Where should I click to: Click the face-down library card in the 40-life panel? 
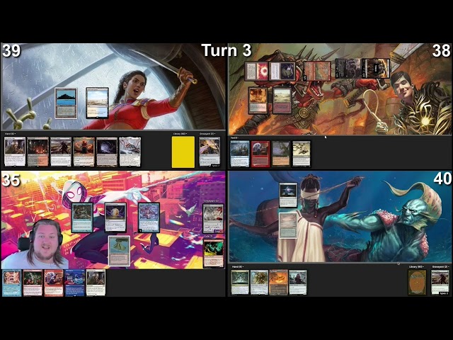click(x=417, y=283)
